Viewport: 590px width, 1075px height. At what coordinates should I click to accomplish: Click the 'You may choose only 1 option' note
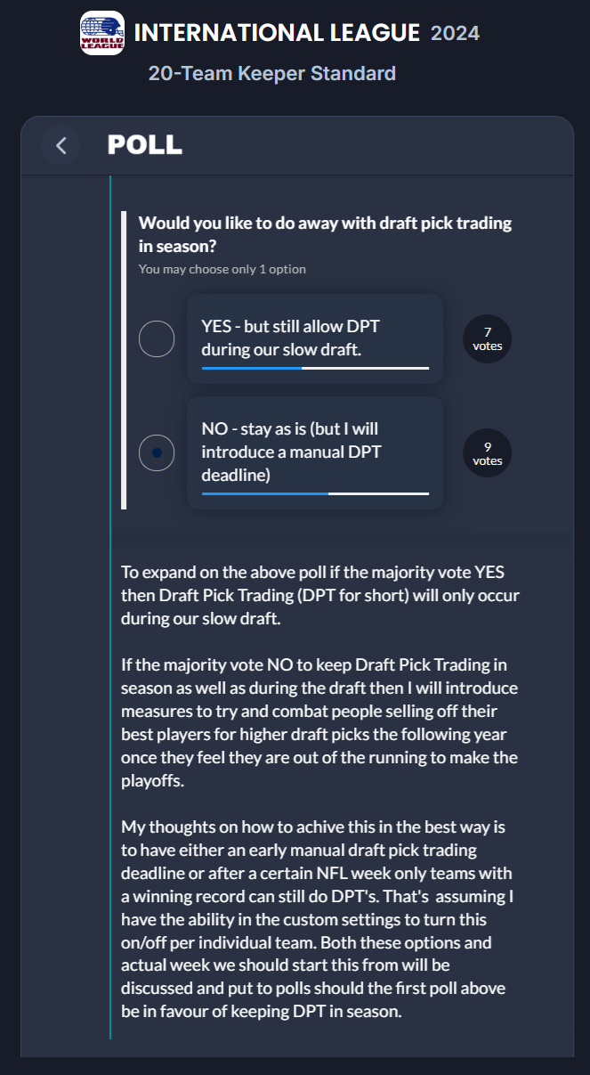[222, 269]
